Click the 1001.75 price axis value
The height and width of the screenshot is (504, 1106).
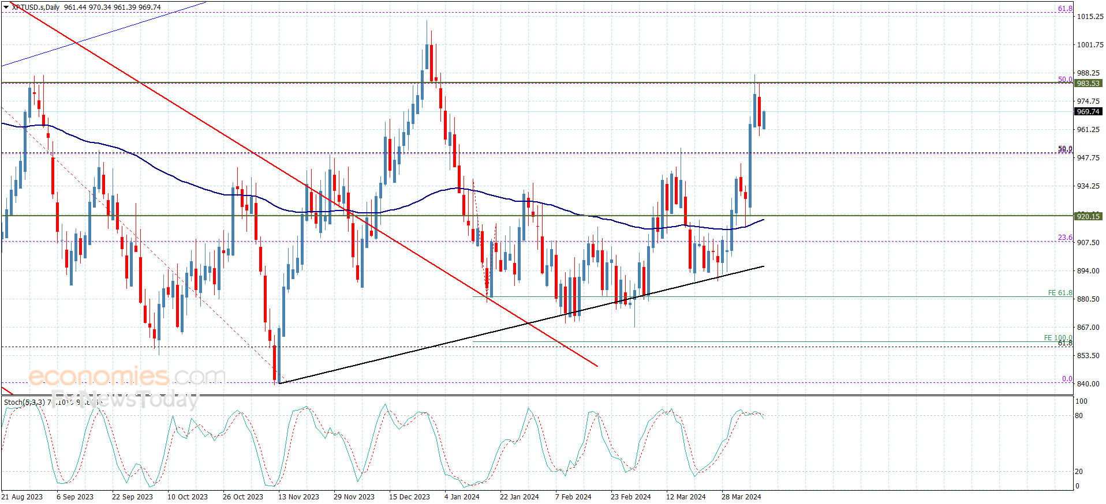click(x=1090, y=45)
